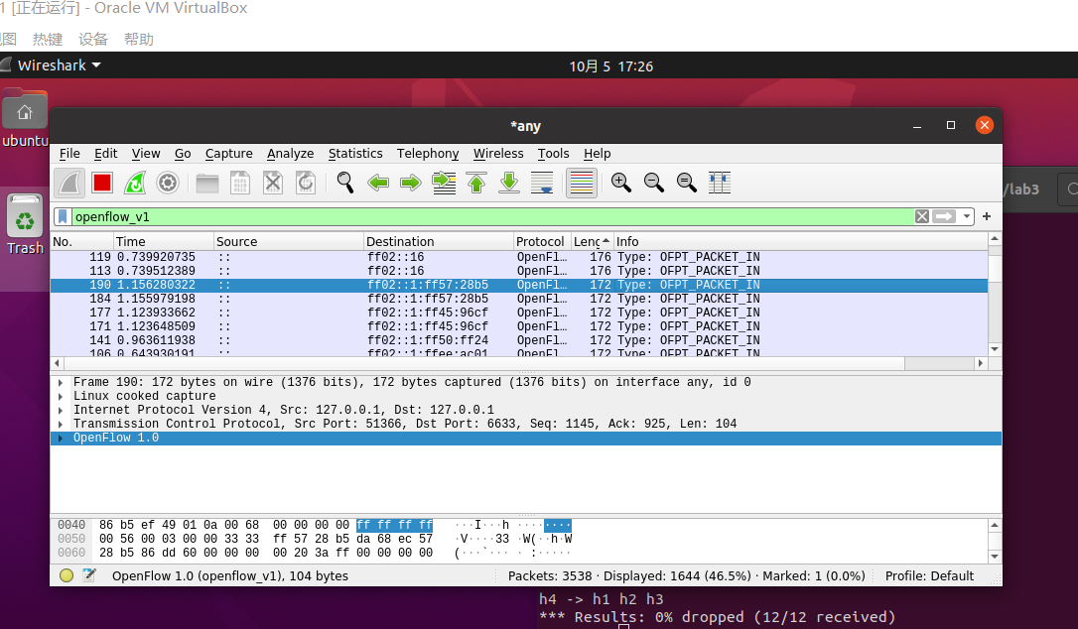Viewport: 1078px width, 629px height.
Task: Click Profile: Default in status bar
Action: pos(929,576)
